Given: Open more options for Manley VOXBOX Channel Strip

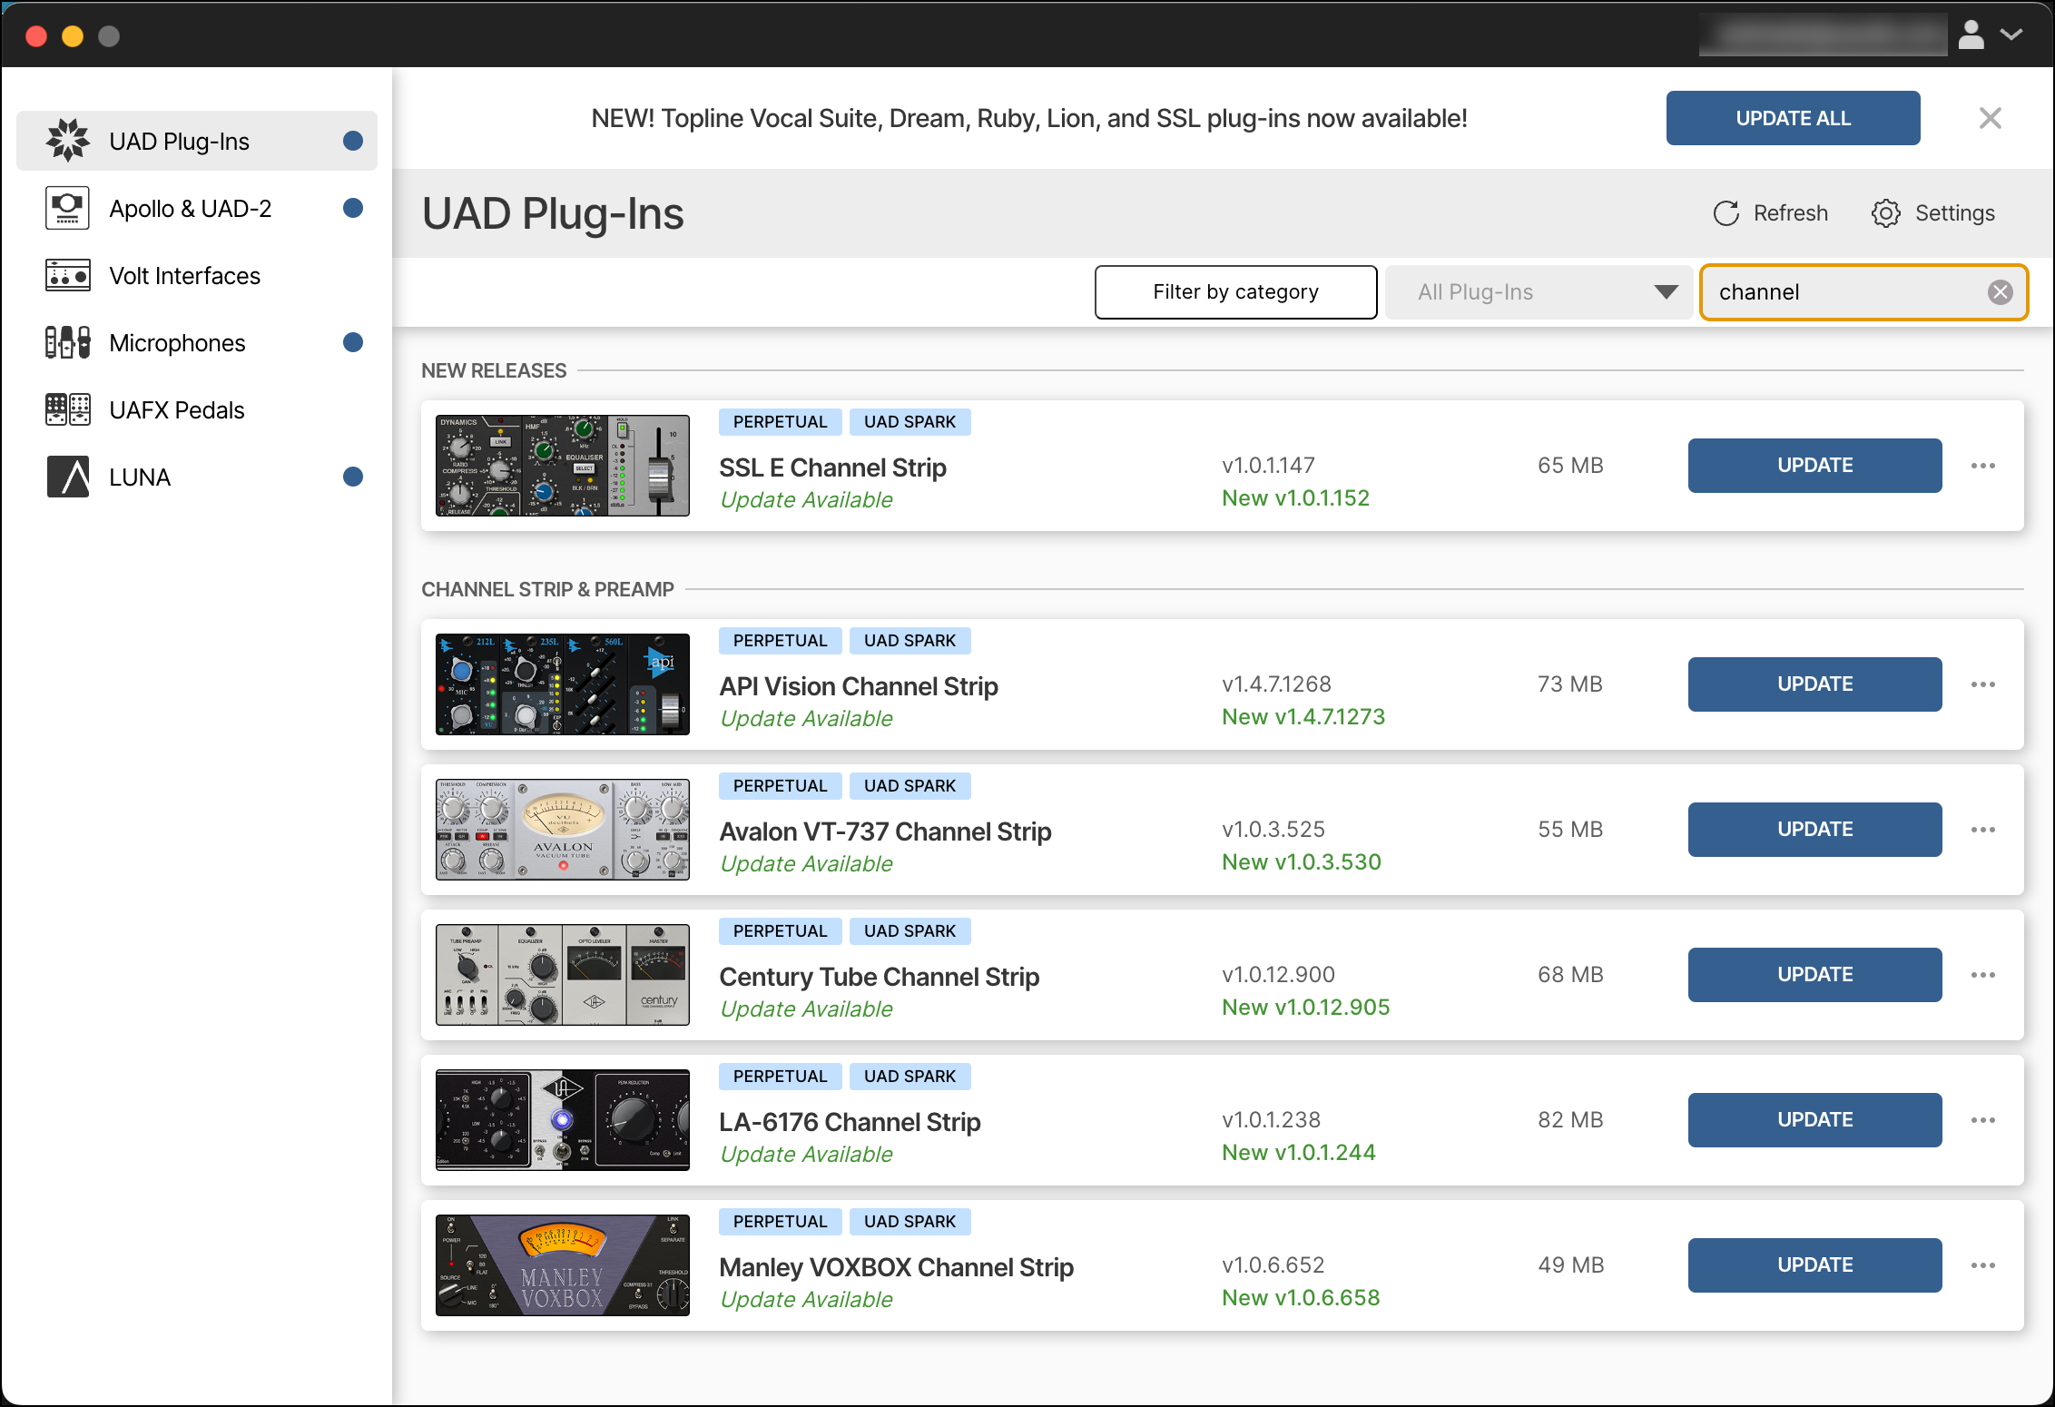Looking at the screenshot, I should click(x=1983, y=1265).
